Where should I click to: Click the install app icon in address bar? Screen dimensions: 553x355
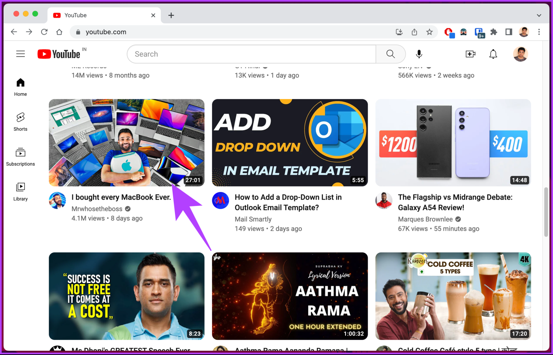point(399,32)
